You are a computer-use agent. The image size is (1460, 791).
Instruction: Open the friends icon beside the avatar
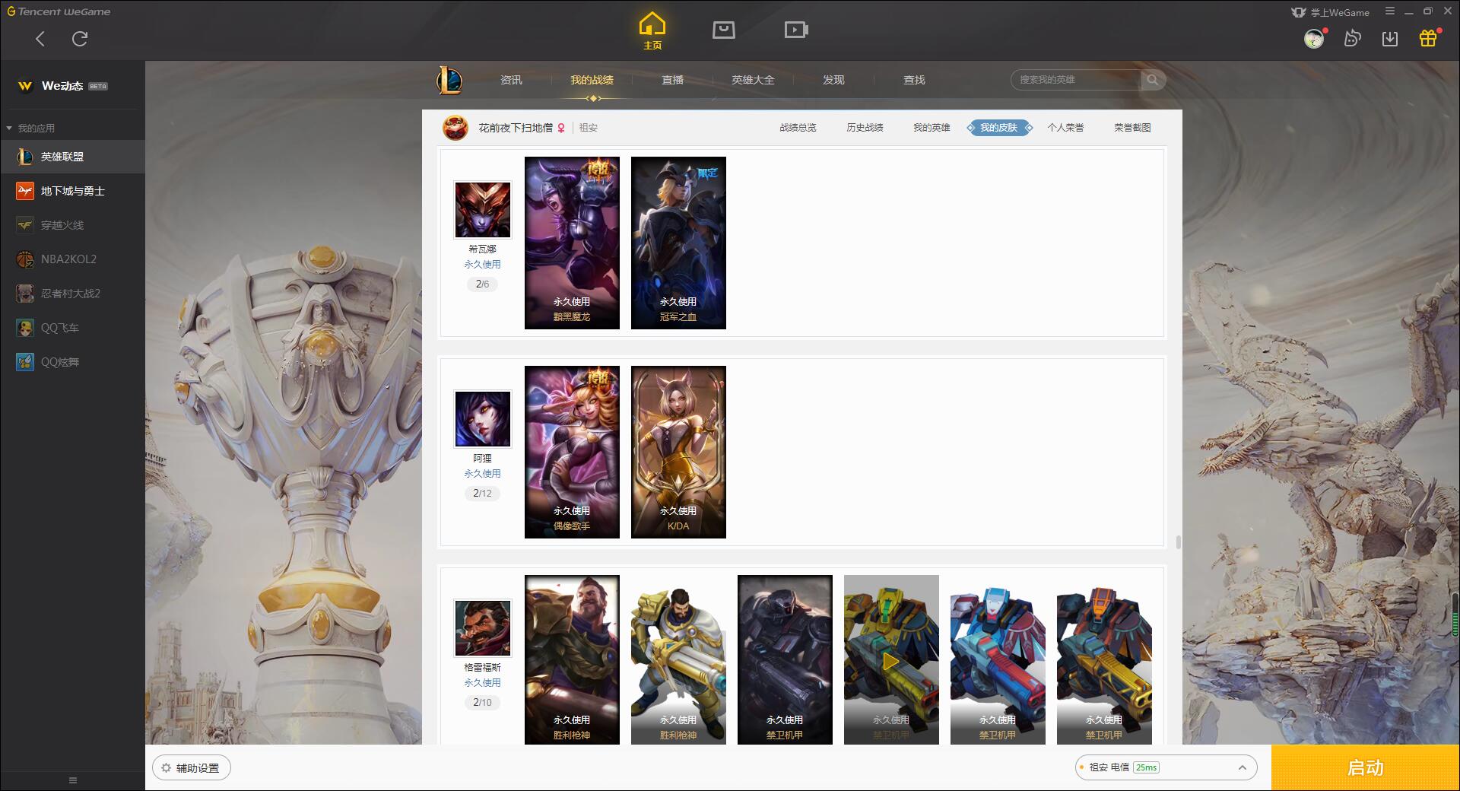[x=1352, y=38]
